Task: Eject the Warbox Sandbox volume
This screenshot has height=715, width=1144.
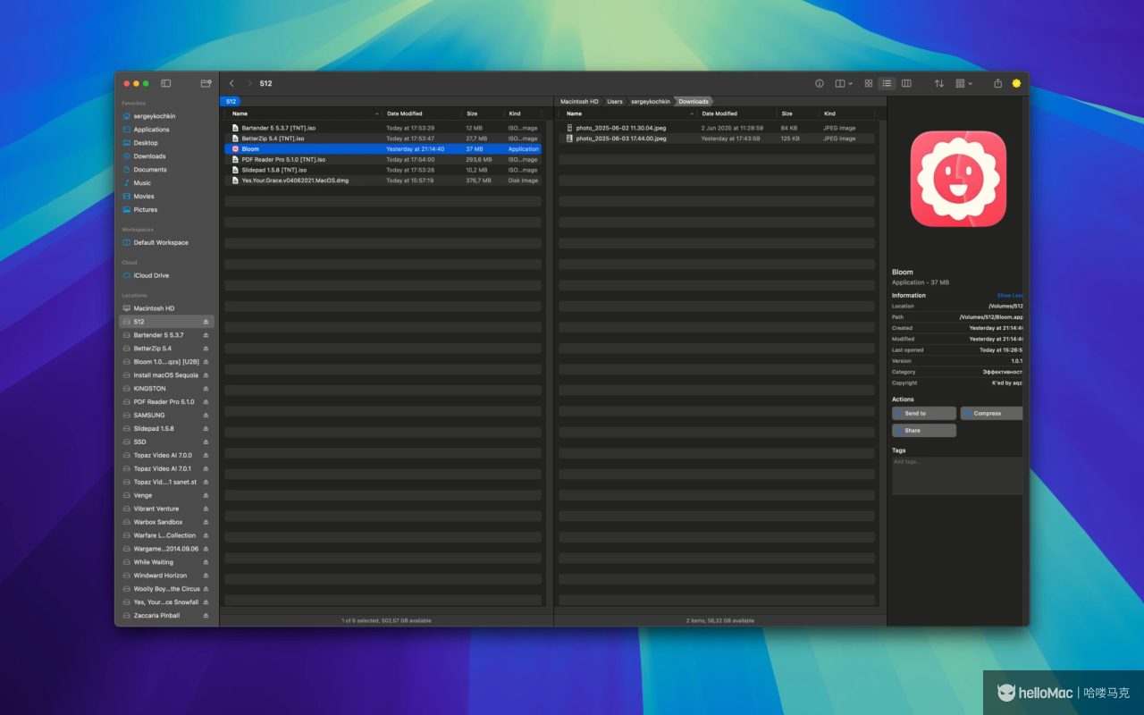Action: click(206, 522)
